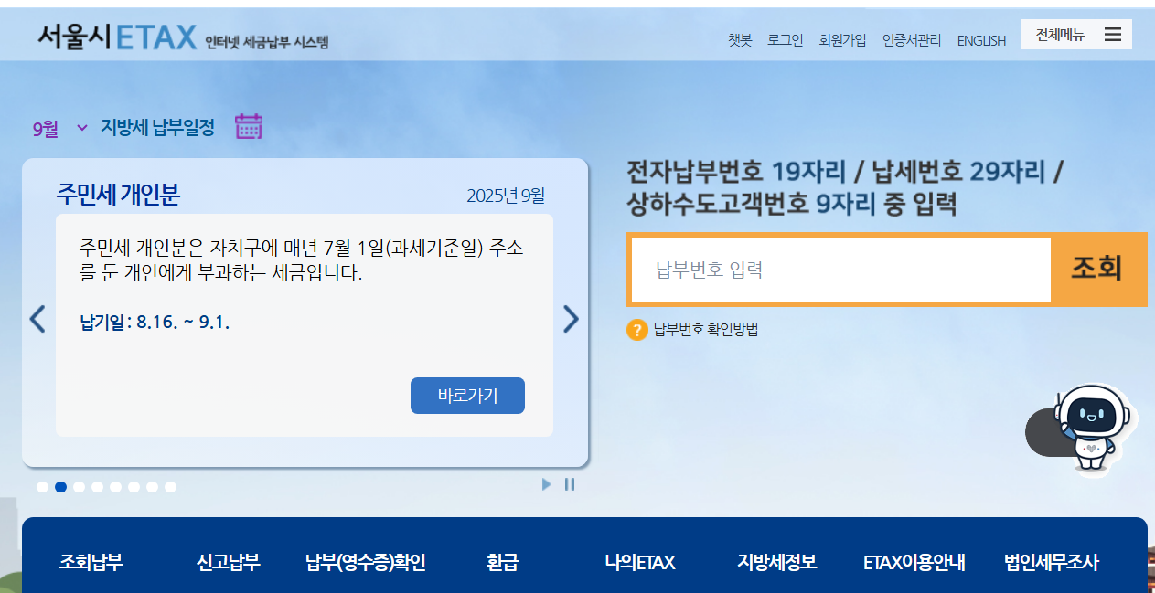Open the 법인세무조사 menu
The width and height of the screenshot is (1155, 593).
[1052, 563]
